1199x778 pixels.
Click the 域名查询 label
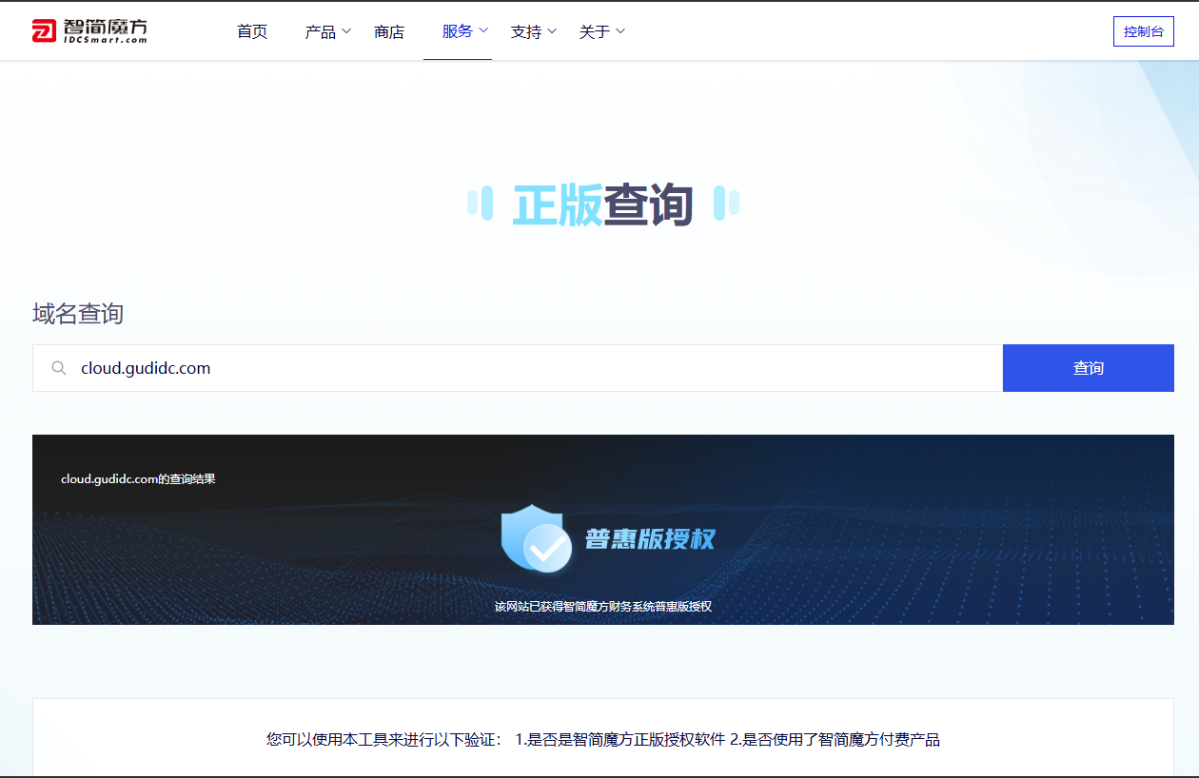[x=78, y=314]
